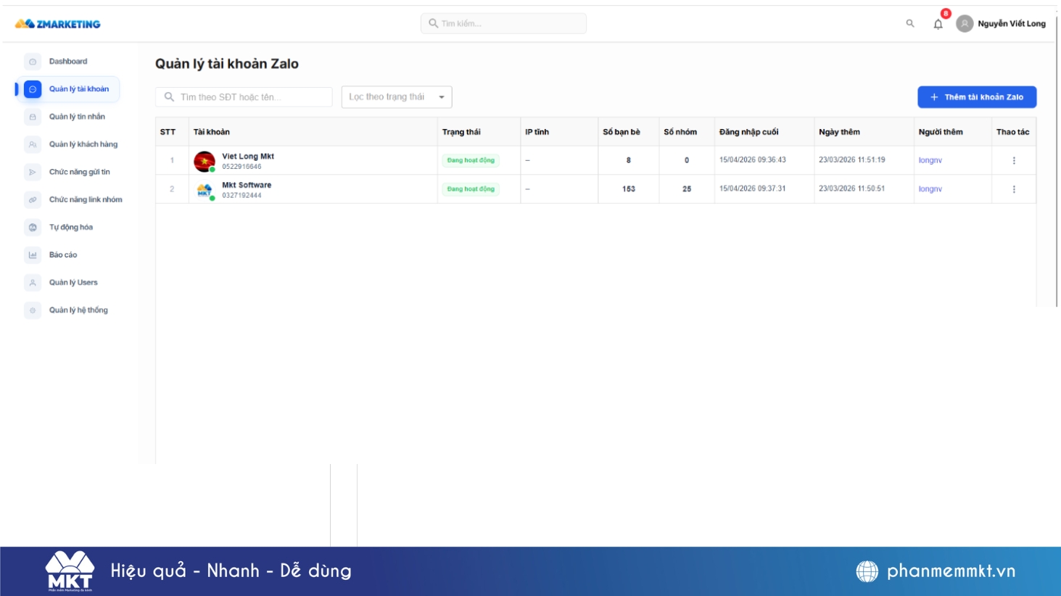The width and height of the screenshot is (1061, 596).
Task: Go to Quản lý tin nhắn
Action: (77, 117)
